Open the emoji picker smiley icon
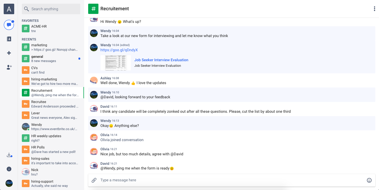 point(369,180)
